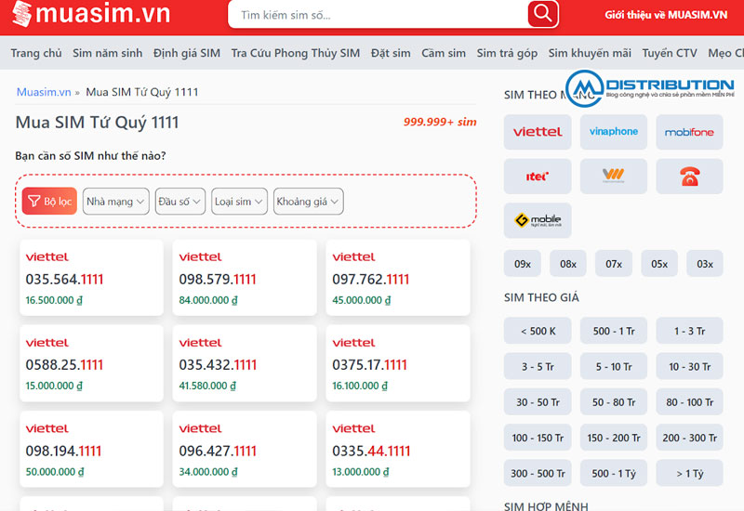This screenshot has height=511, width=744.
Task: Click the magnifier search button
Action: click(543, 14)
